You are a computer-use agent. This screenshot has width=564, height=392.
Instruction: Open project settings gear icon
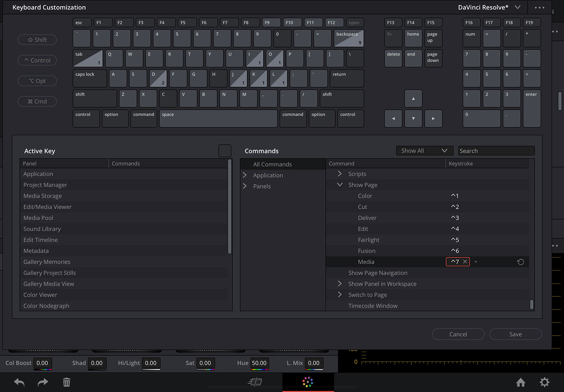544,383
